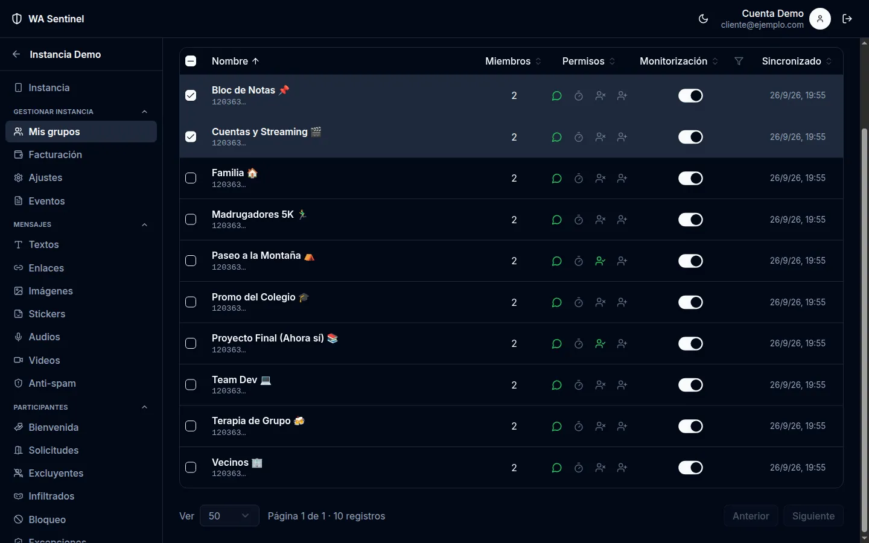869x543 pixels.
Task: Collapse the Gestionar Instancia section
Action: [x=144, y=112]
